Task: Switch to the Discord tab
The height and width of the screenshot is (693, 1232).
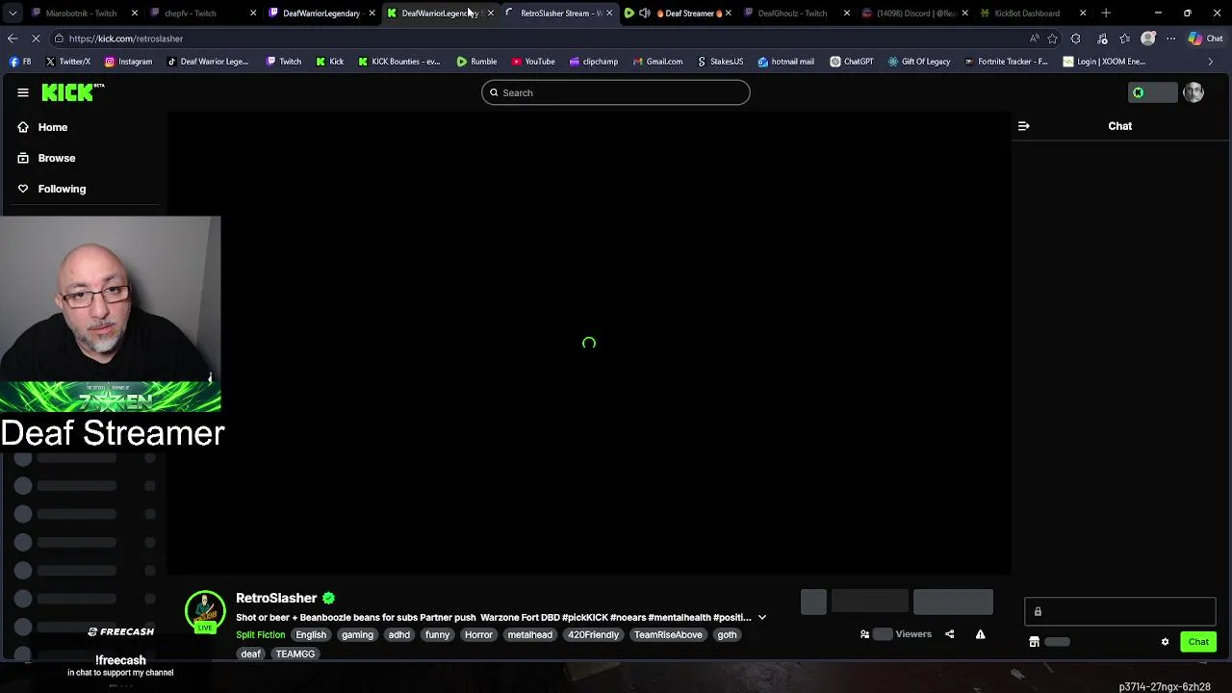Action: click(x=914, y=13)
